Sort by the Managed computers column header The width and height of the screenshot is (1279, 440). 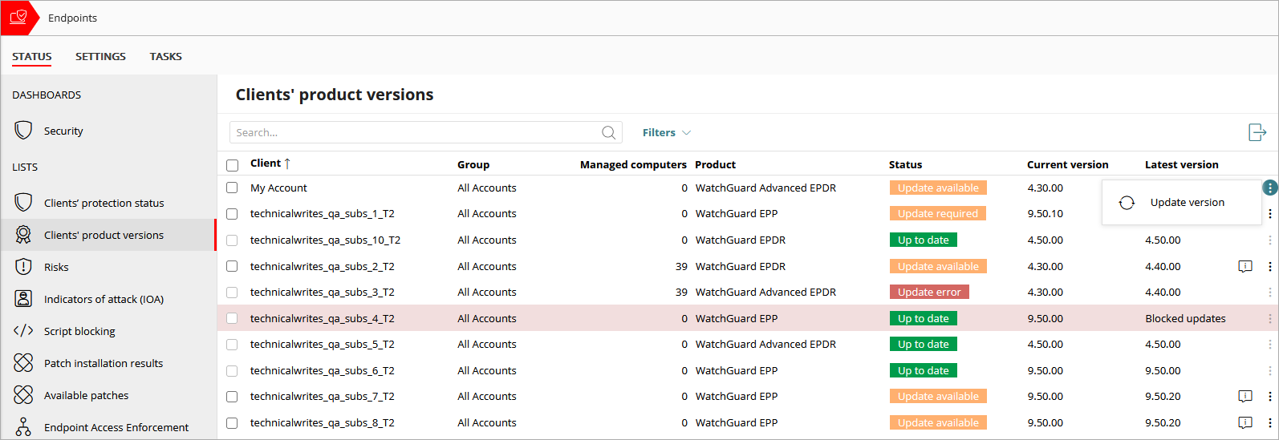(x=633, y=164)
